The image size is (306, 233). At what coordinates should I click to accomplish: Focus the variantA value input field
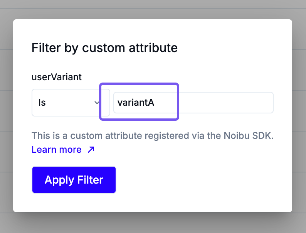193,103
